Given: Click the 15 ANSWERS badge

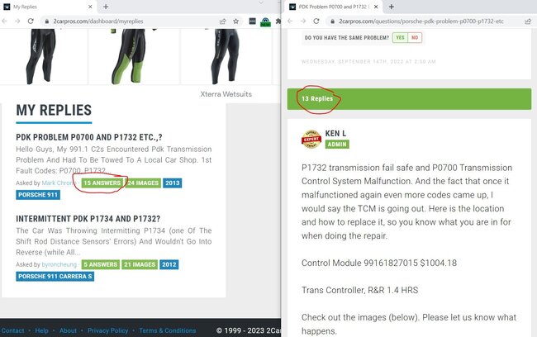Looking at the screenshot, I should 102,183.
